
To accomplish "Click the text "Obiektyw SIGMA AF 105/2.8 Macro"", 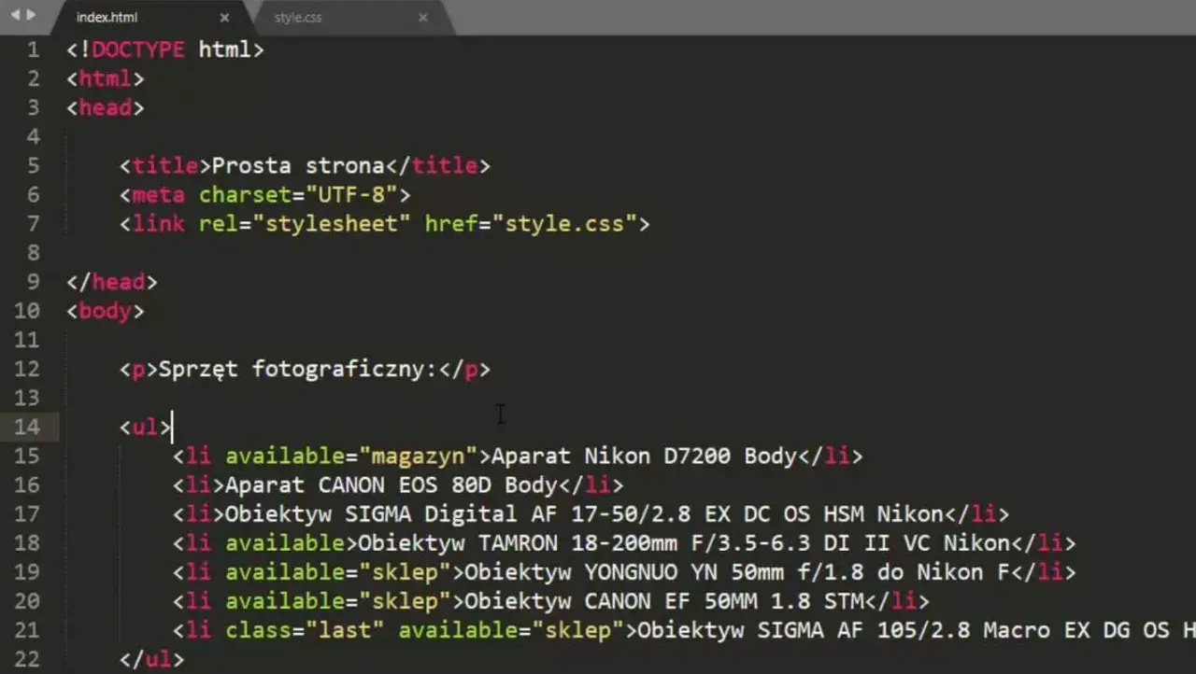I will 843,630.
